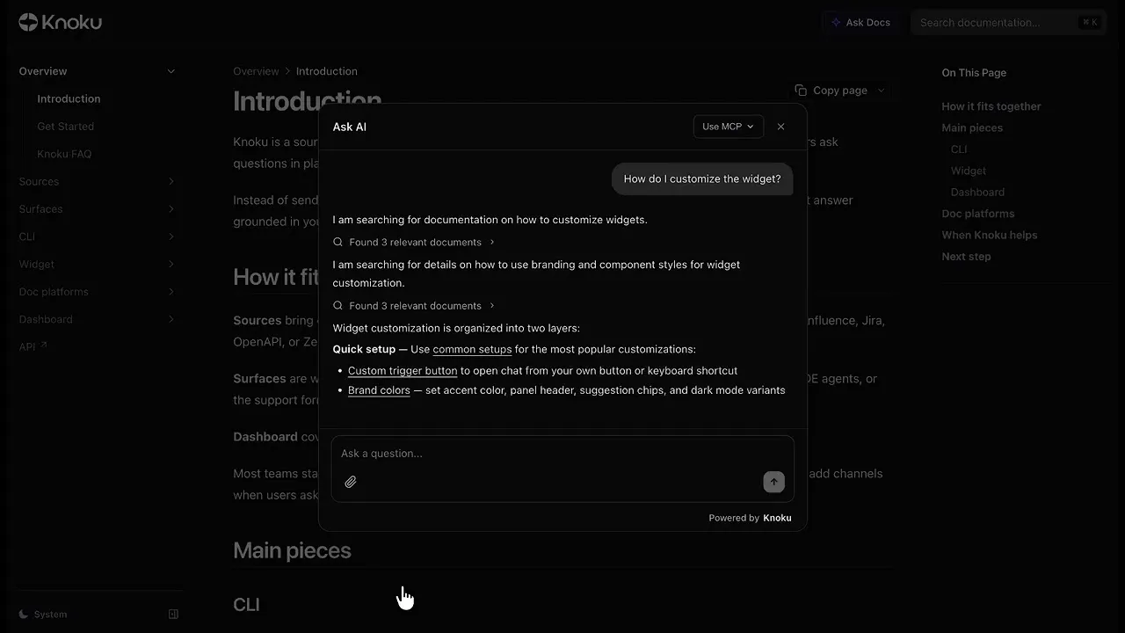
Task: Jump to Doc platforms in On This Page
Action: coord(978,214)
